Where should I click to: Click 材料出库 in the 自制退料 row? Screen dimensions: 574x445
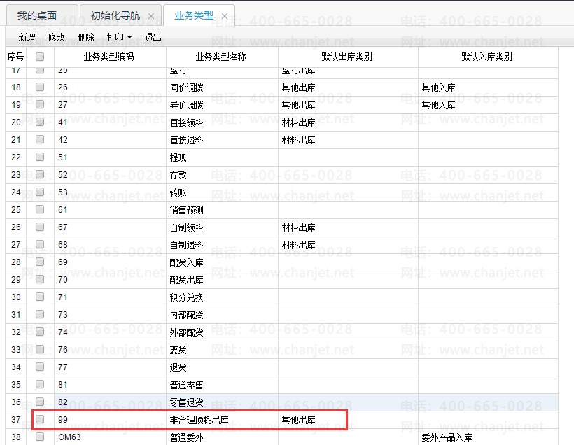coord(298,245)
